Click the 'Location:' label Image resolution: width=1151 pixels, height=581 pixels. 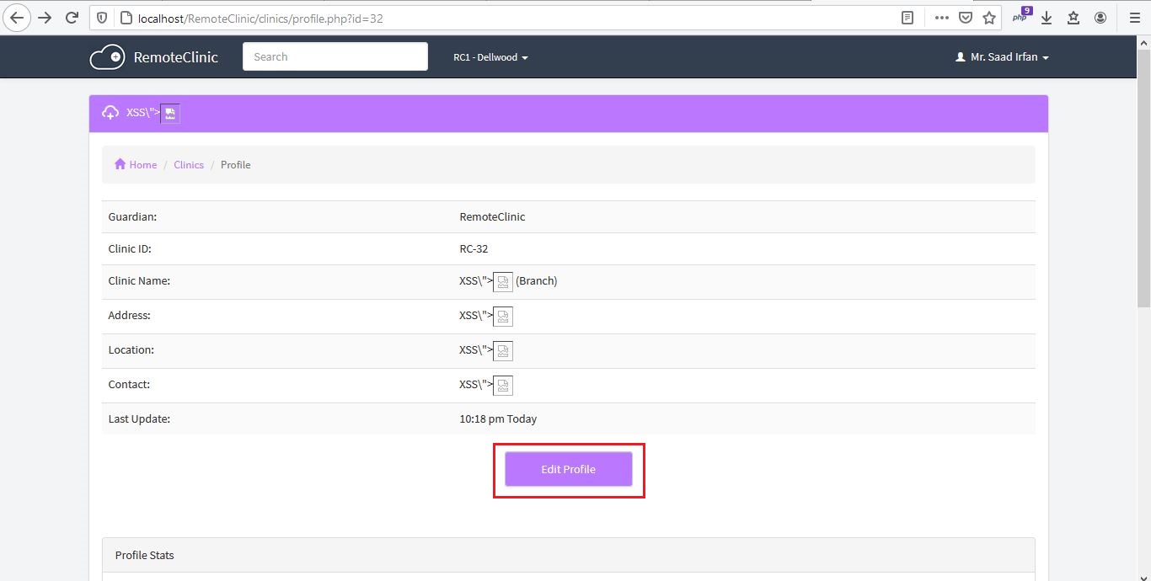[131, 350]
